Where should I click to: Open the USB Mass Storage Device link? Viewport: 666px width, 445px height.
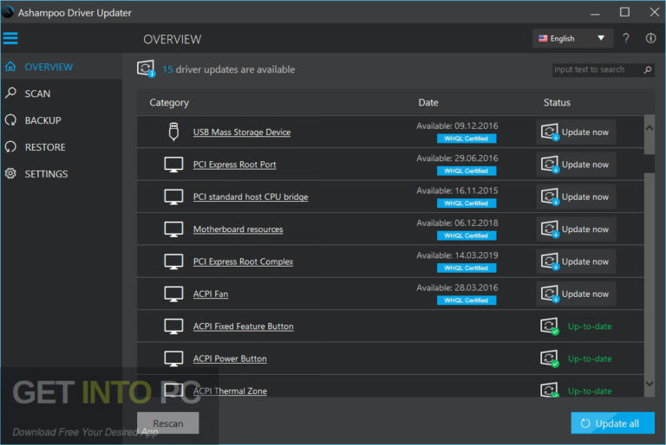coord(242,132)
